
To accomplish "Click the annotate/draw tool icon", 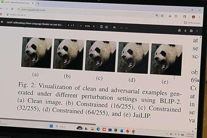I will (x=114, y=27).
